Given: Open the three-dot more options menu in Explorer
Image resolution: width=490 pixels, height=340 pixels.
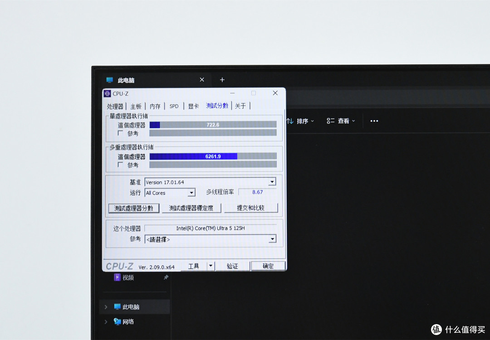Looking at the screenshot, I should (374, 121).
